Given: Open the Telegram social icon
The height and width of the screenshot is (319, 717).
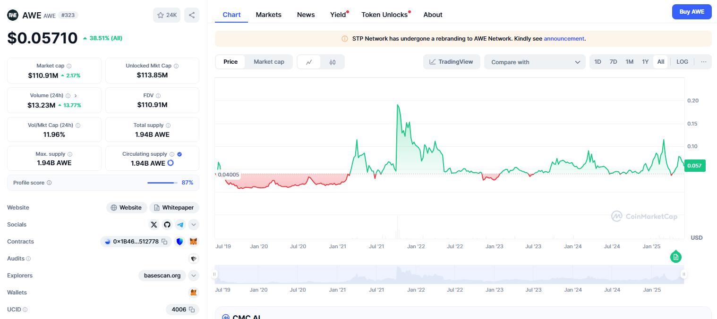Looking at the screenshot, I should [180, 225].
